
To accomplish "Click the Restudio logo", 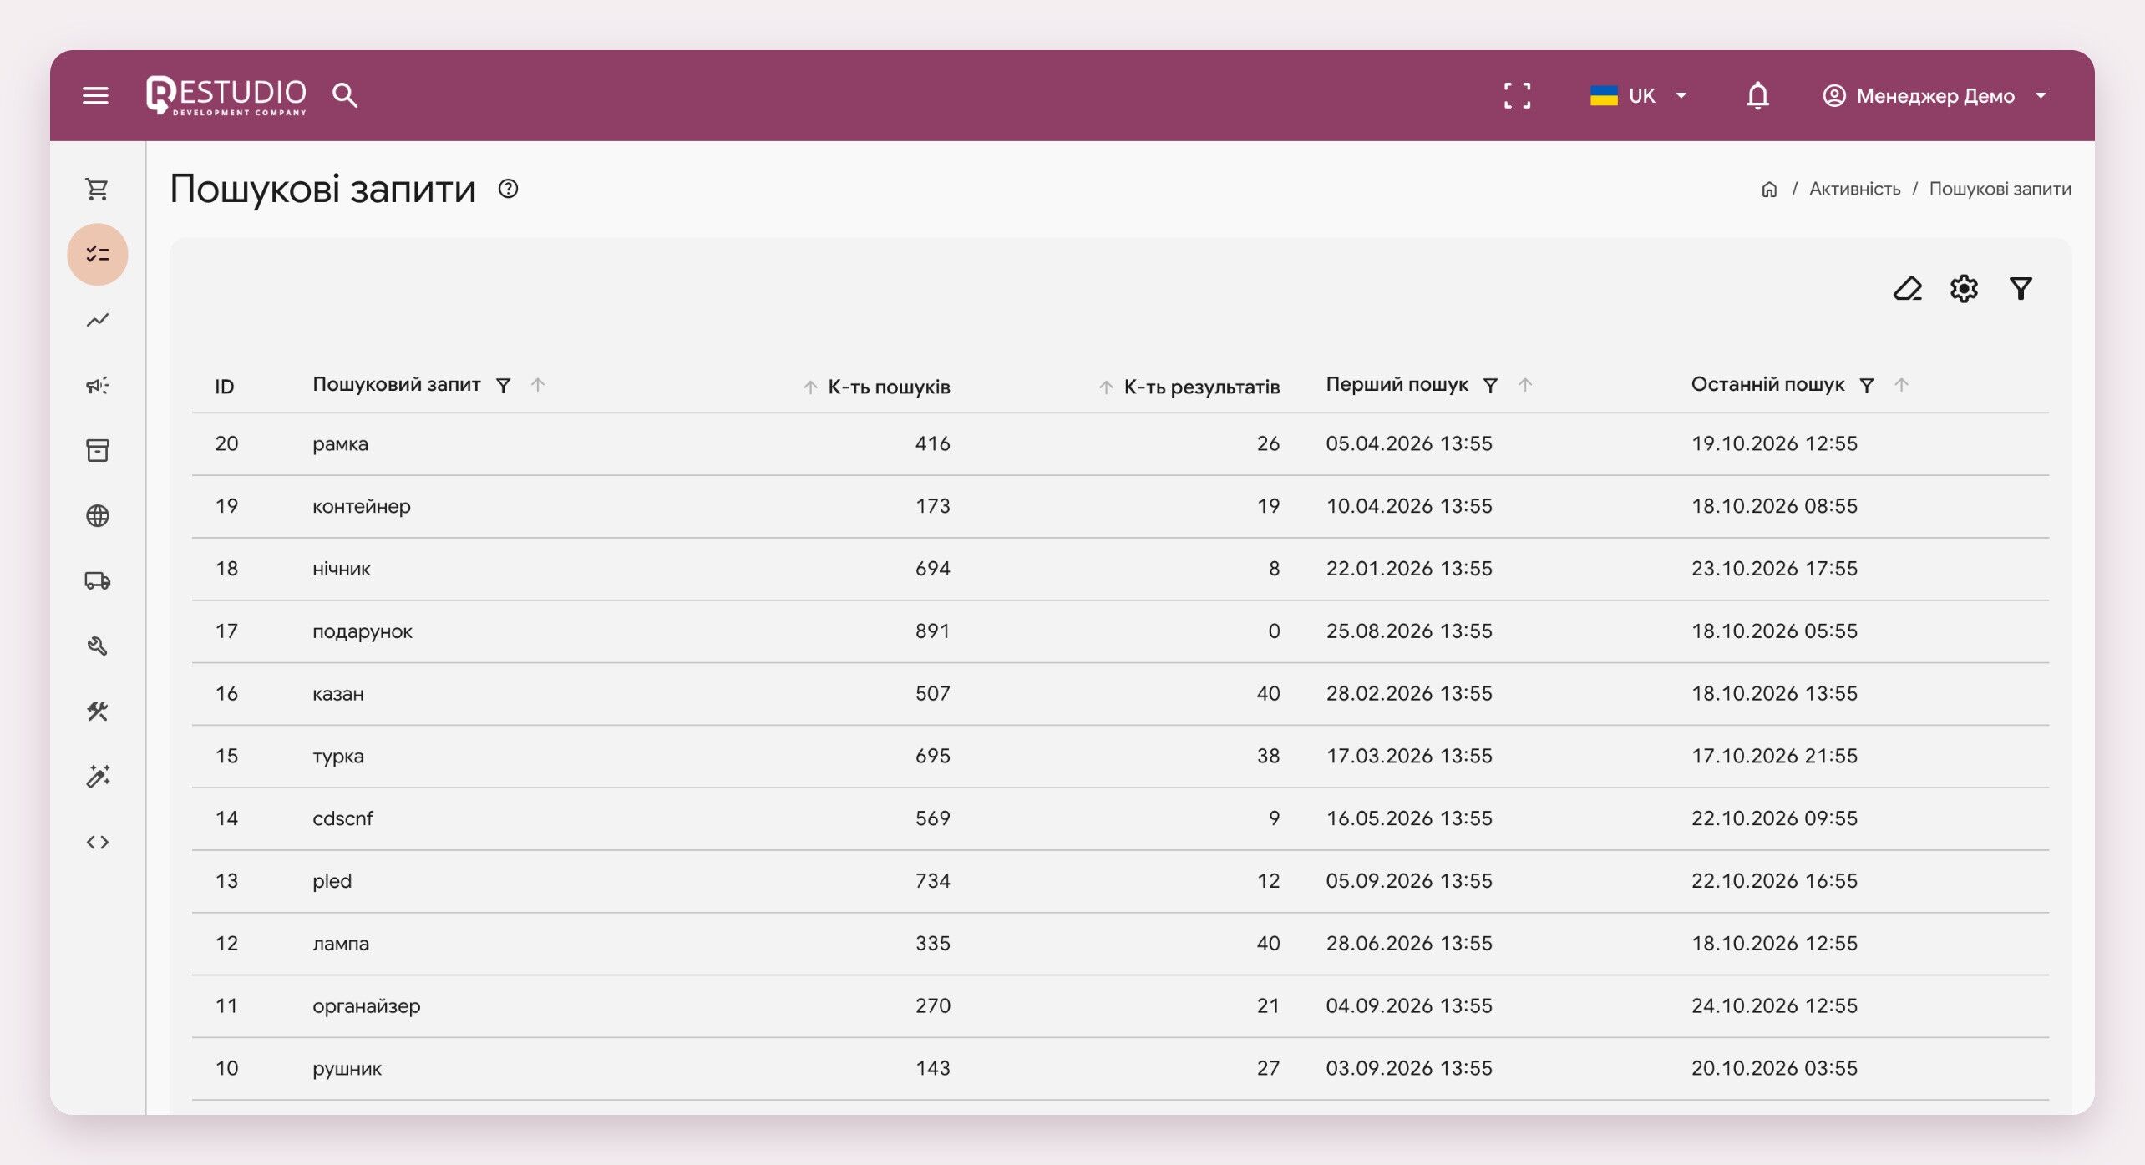I will 226,95.
